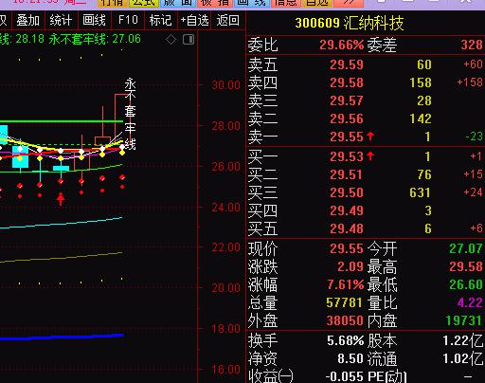The width and height of the screenshot is (485, 383).
Task: Switch to the 信息 tab at top
Action: click(286, 3)
